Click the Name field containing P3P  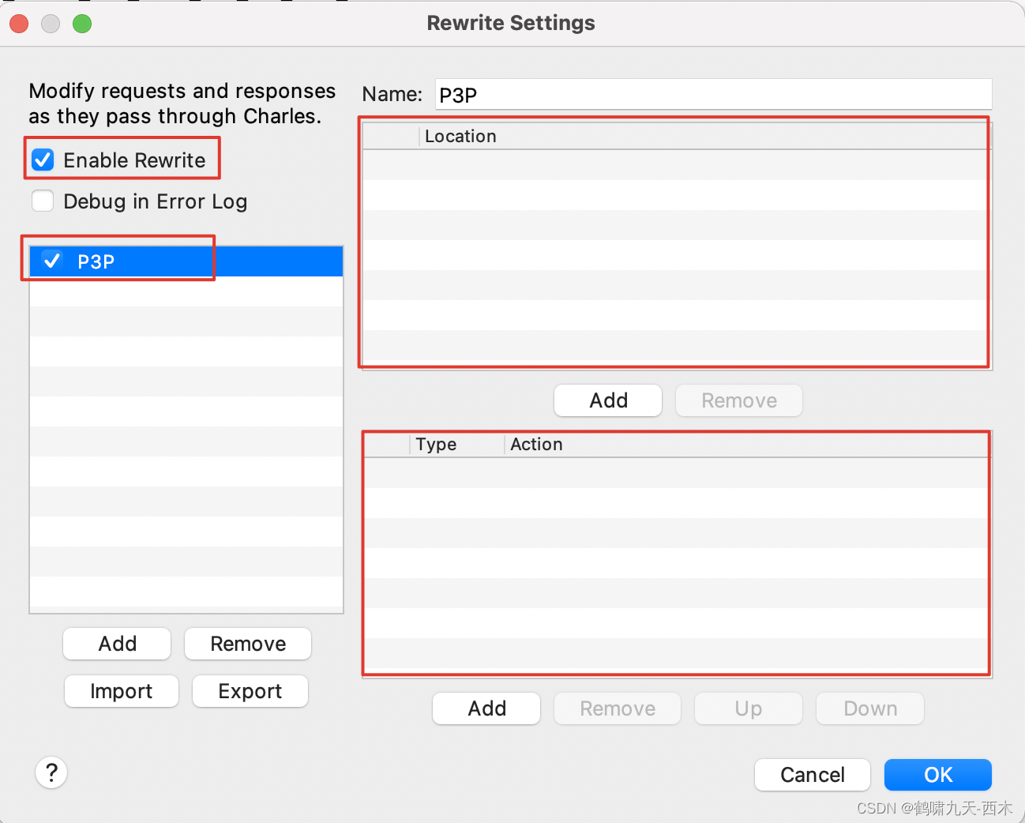713,95
